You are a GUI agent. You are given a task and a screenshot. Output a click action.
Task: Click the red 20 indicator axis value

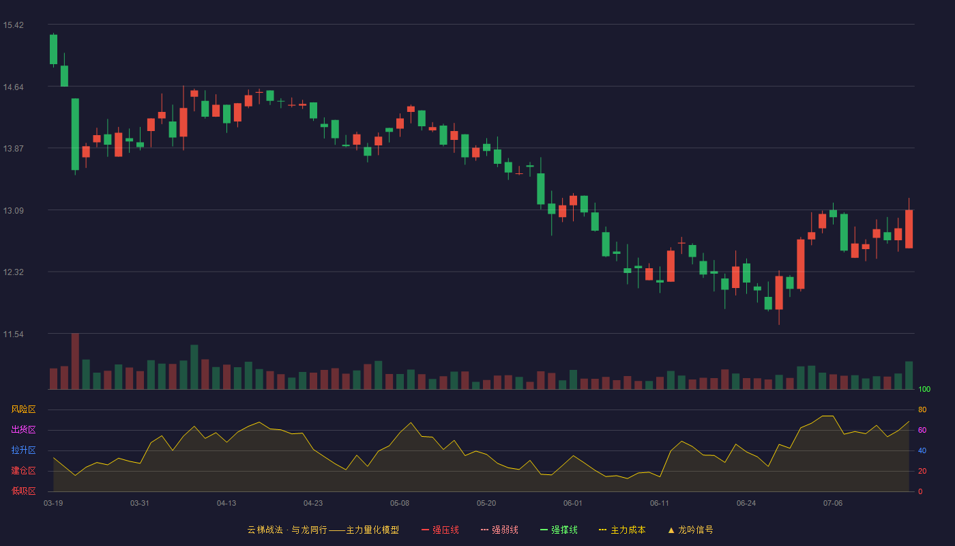tap(922, 471)
